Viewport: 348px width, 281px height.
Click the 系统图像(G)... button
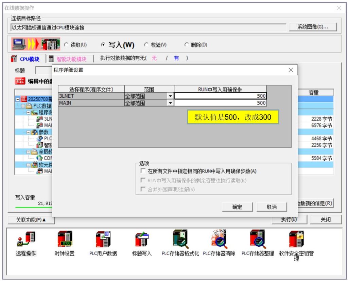[x=313, y=27]
